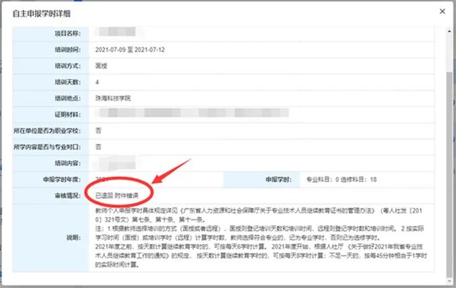Click the 说明 section label

click(72, 237)
